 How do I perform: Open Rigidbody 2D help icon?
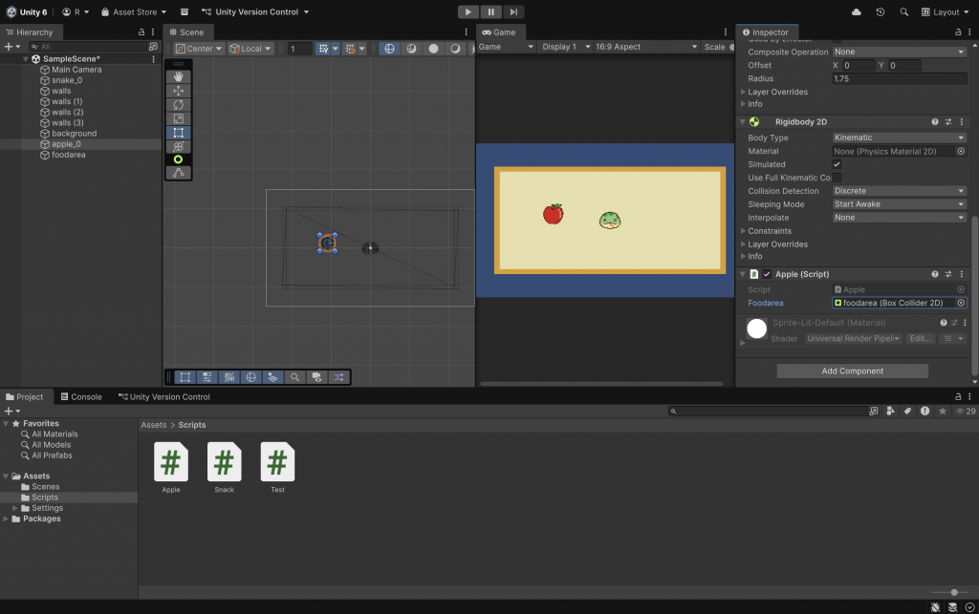pos(935,122)
